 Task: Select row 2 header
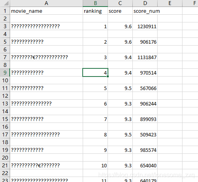(x=5, y=19)
